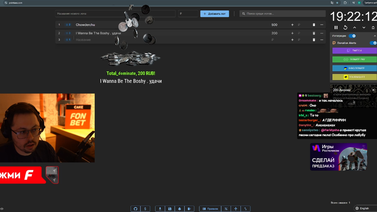
Task: Open more options for the empty Название row
Action: tap(322, 40)
